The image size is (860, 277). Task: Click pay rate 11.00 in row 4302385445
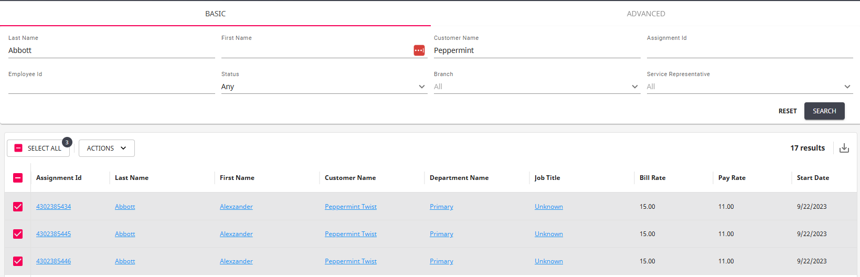point(726,234)
